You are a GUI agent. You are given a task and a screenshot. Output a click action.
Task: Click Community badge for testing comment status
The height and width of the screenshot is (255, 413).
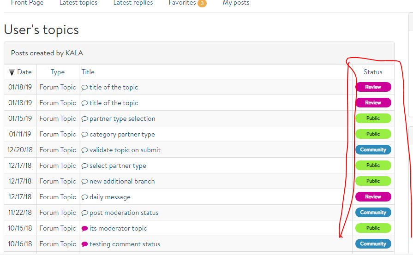click(x=373, y=243)
